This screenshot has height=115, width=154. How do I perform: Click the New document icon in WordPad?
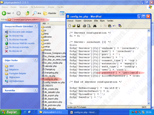(x=70, y=26)
